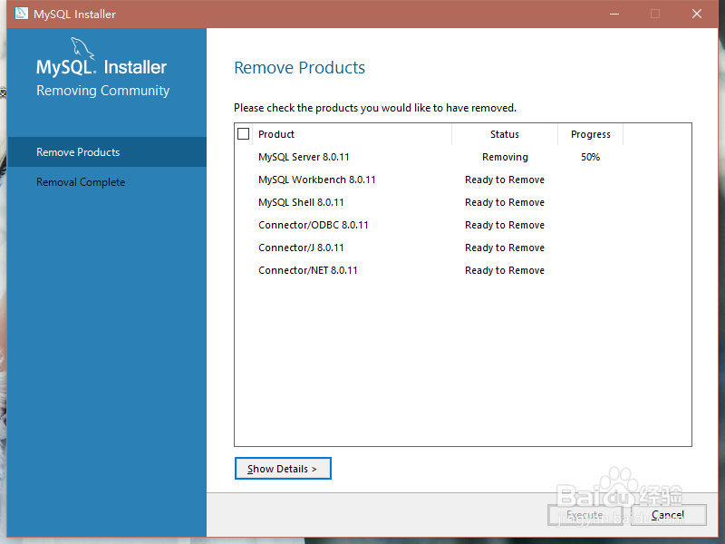Screen dimensions: 725x544
Task: Click the Removing Community subtitle text
Action: tap(103, 90)
